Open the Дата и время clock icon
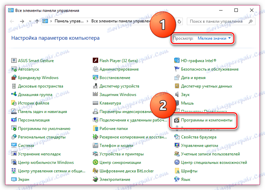Image resolution: width=265 pixels, height=190 pixels. coord(177,77)
